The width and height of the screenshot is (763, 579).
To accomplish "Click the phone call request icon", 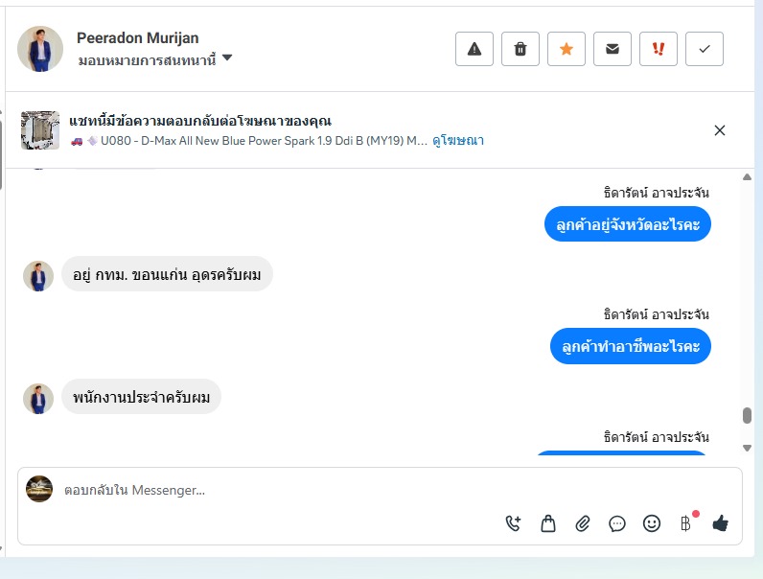I will coord(513,523).
